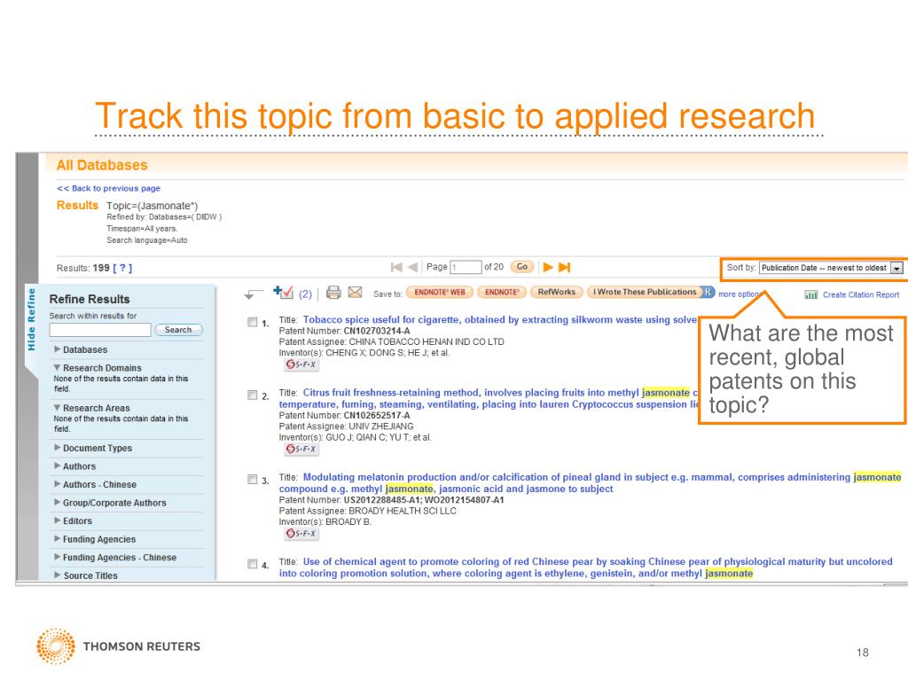Viewport: 908px width, 681px height.
Task: Click Back to previous page link
Action: 109,188
